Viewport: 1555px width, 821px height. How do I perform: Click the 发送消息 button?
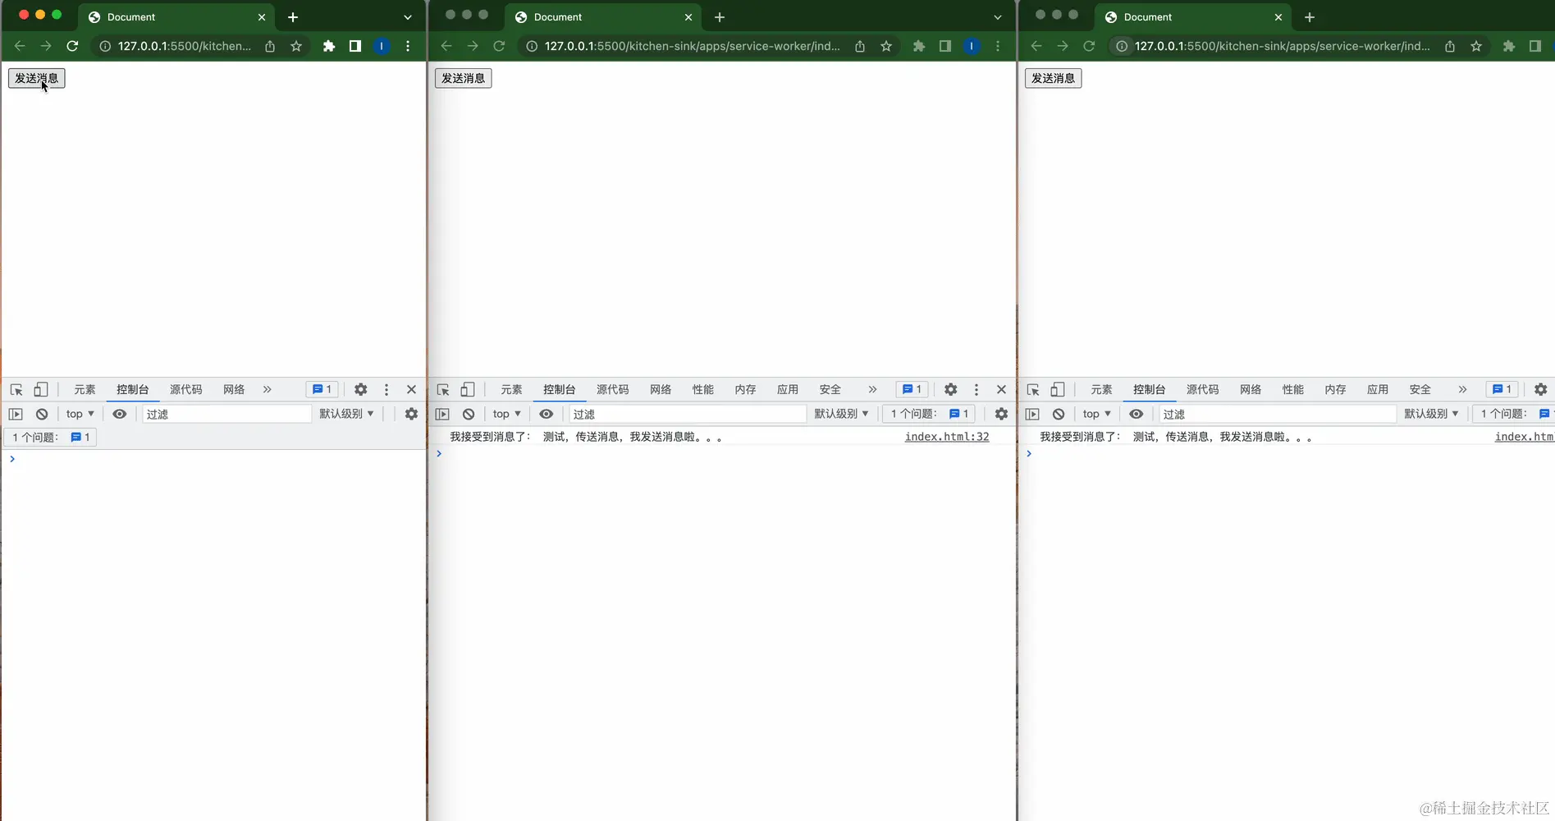(x=36, y=78)
